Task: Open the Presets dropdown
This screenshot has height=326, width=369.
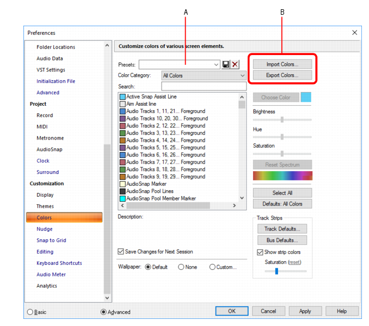Action: [179, 64]
